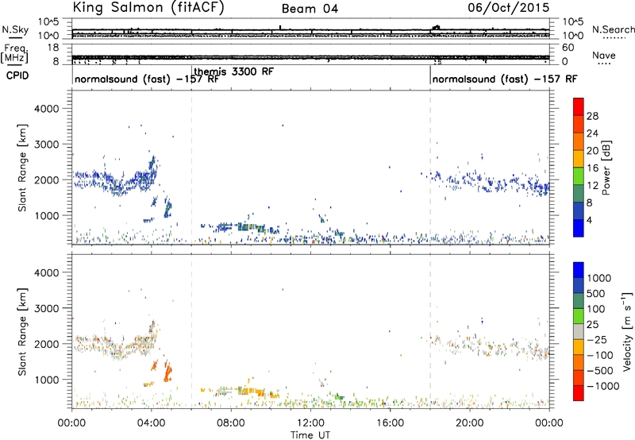Screen dimensions: 635x440
Task: Pick the Velocity segment between 500 and 1000
Action: pos(579,285)
